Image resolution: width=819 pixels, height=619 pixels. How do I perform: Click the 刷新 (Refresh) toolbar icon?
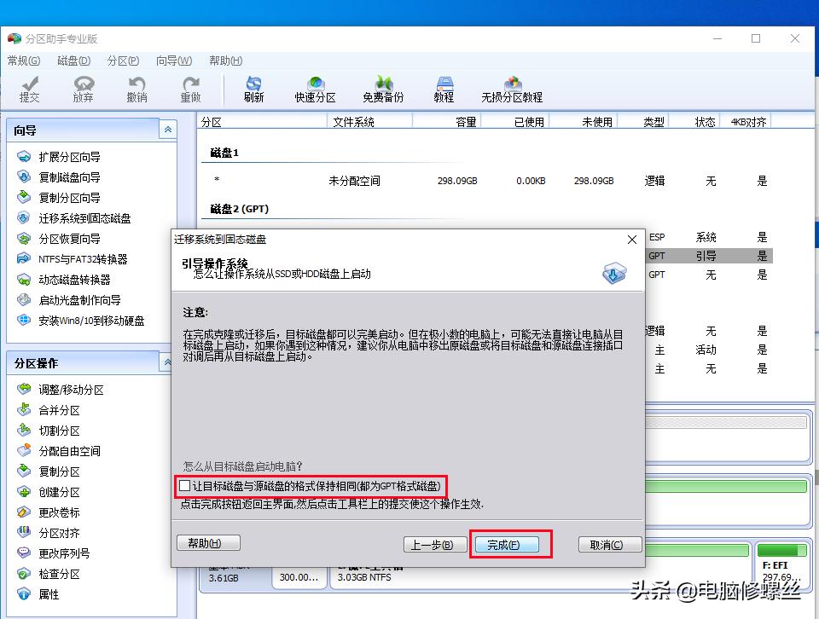[253, 89]
